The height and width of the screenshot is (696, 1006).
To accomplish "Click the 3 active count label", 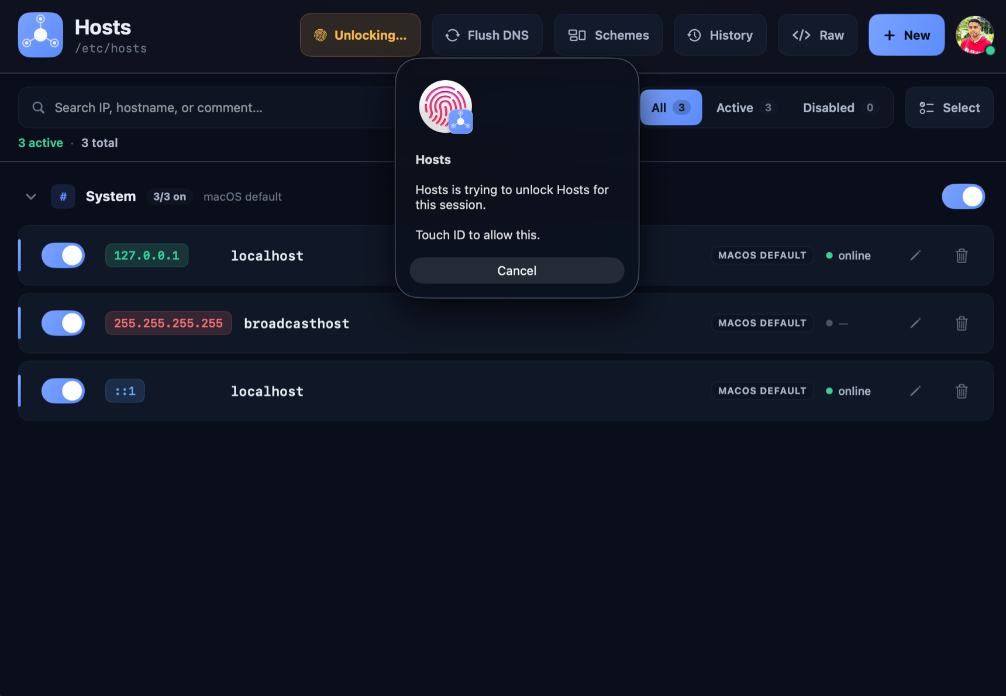I will (x=40, y=143).
